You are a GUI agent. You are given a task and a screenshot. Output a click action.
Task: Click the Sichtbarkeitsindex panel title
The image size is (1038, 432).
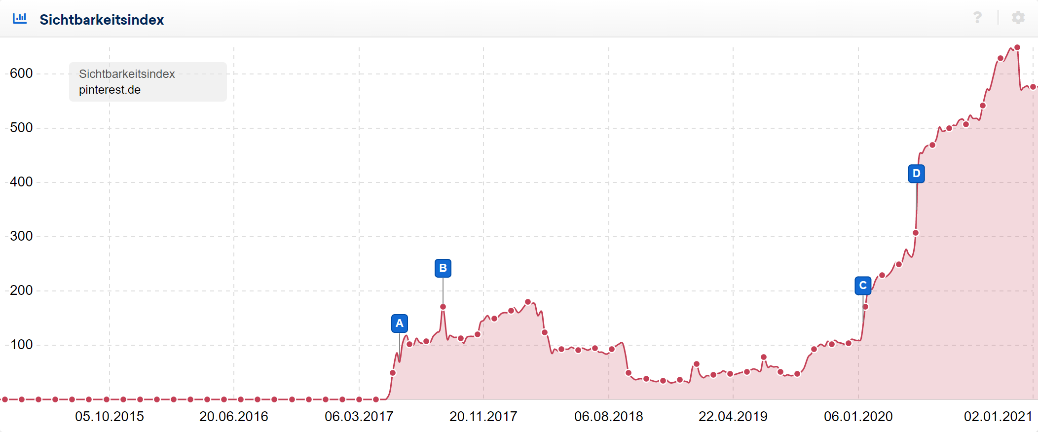click(102, 20)
